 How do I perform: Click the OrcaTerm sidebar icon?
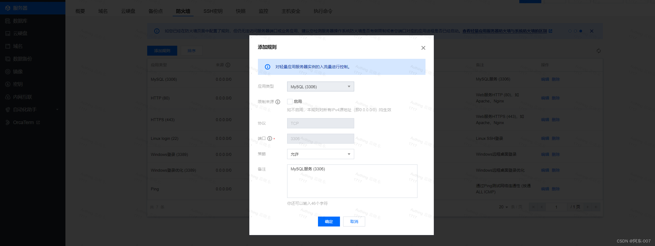point(8,122)
